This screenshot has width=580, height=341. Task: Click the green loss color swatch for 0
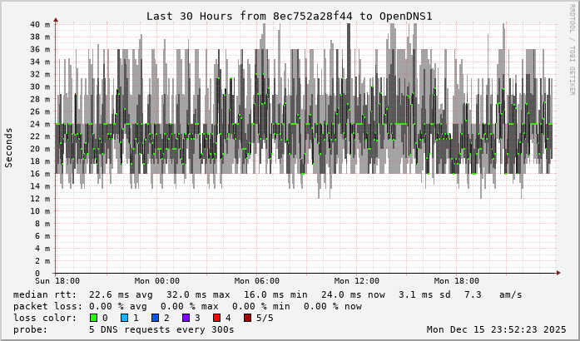pyautogui.click(x=93, y=318)
